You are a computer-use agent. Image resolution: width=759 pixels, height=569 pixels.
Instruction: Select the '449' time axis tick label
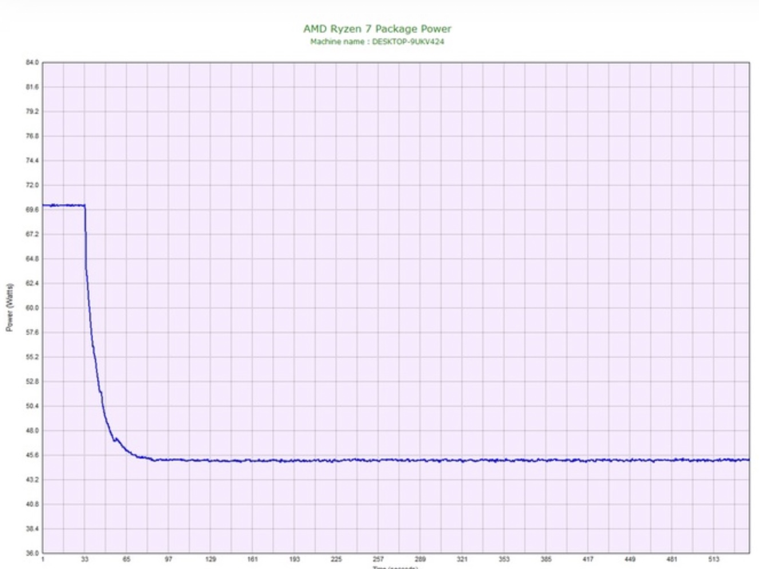630,559
